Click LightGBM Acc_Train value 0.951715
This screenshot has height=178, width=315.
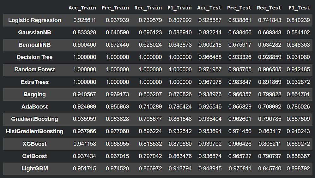85,169
